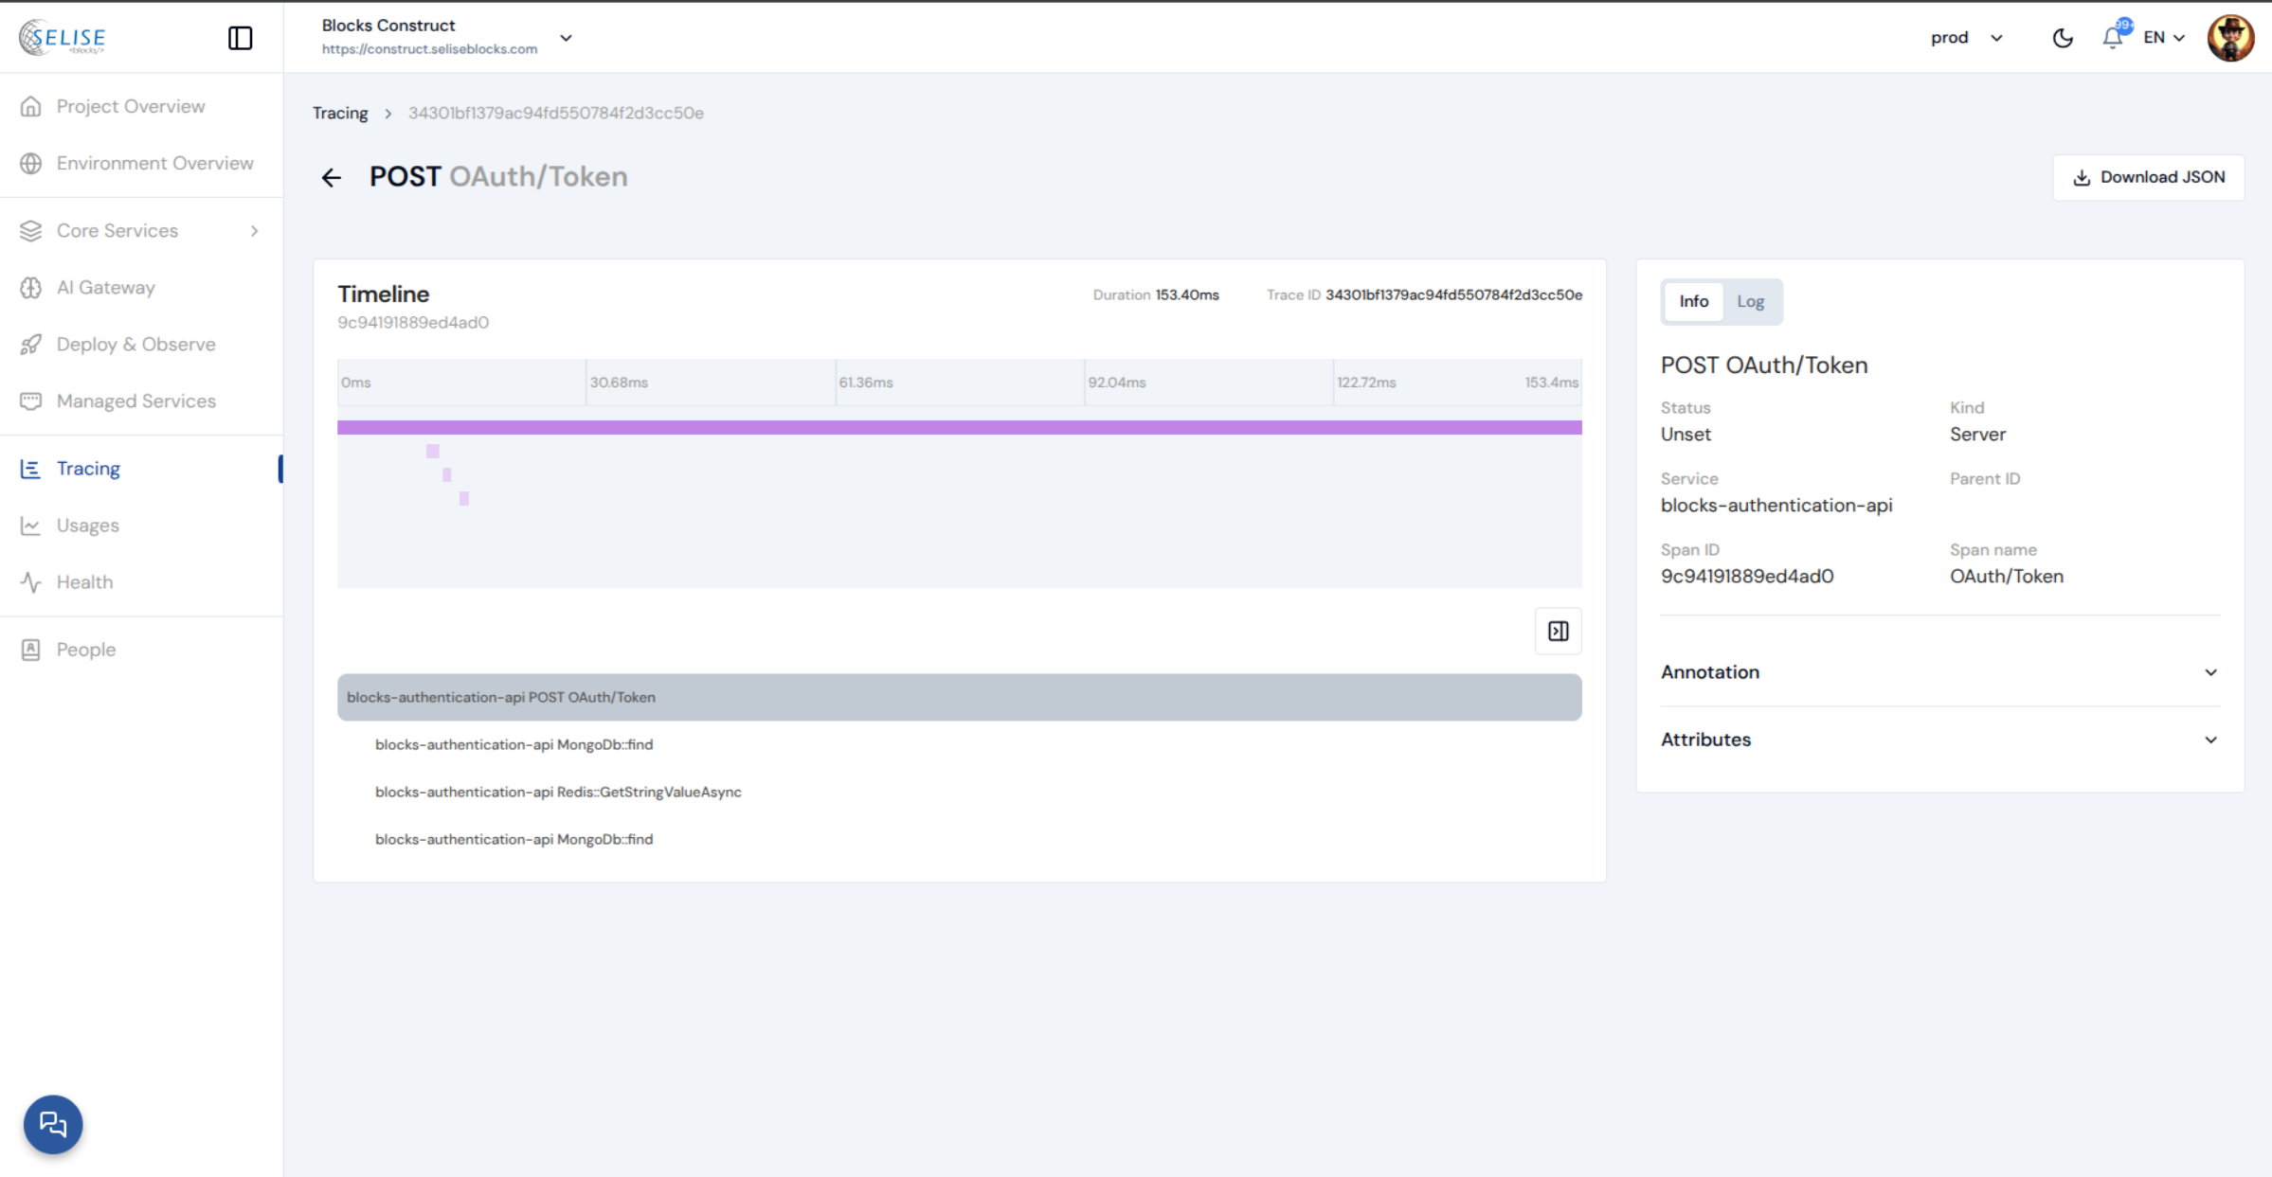Switch to dark mode with moon icon

click(2063, 38)
